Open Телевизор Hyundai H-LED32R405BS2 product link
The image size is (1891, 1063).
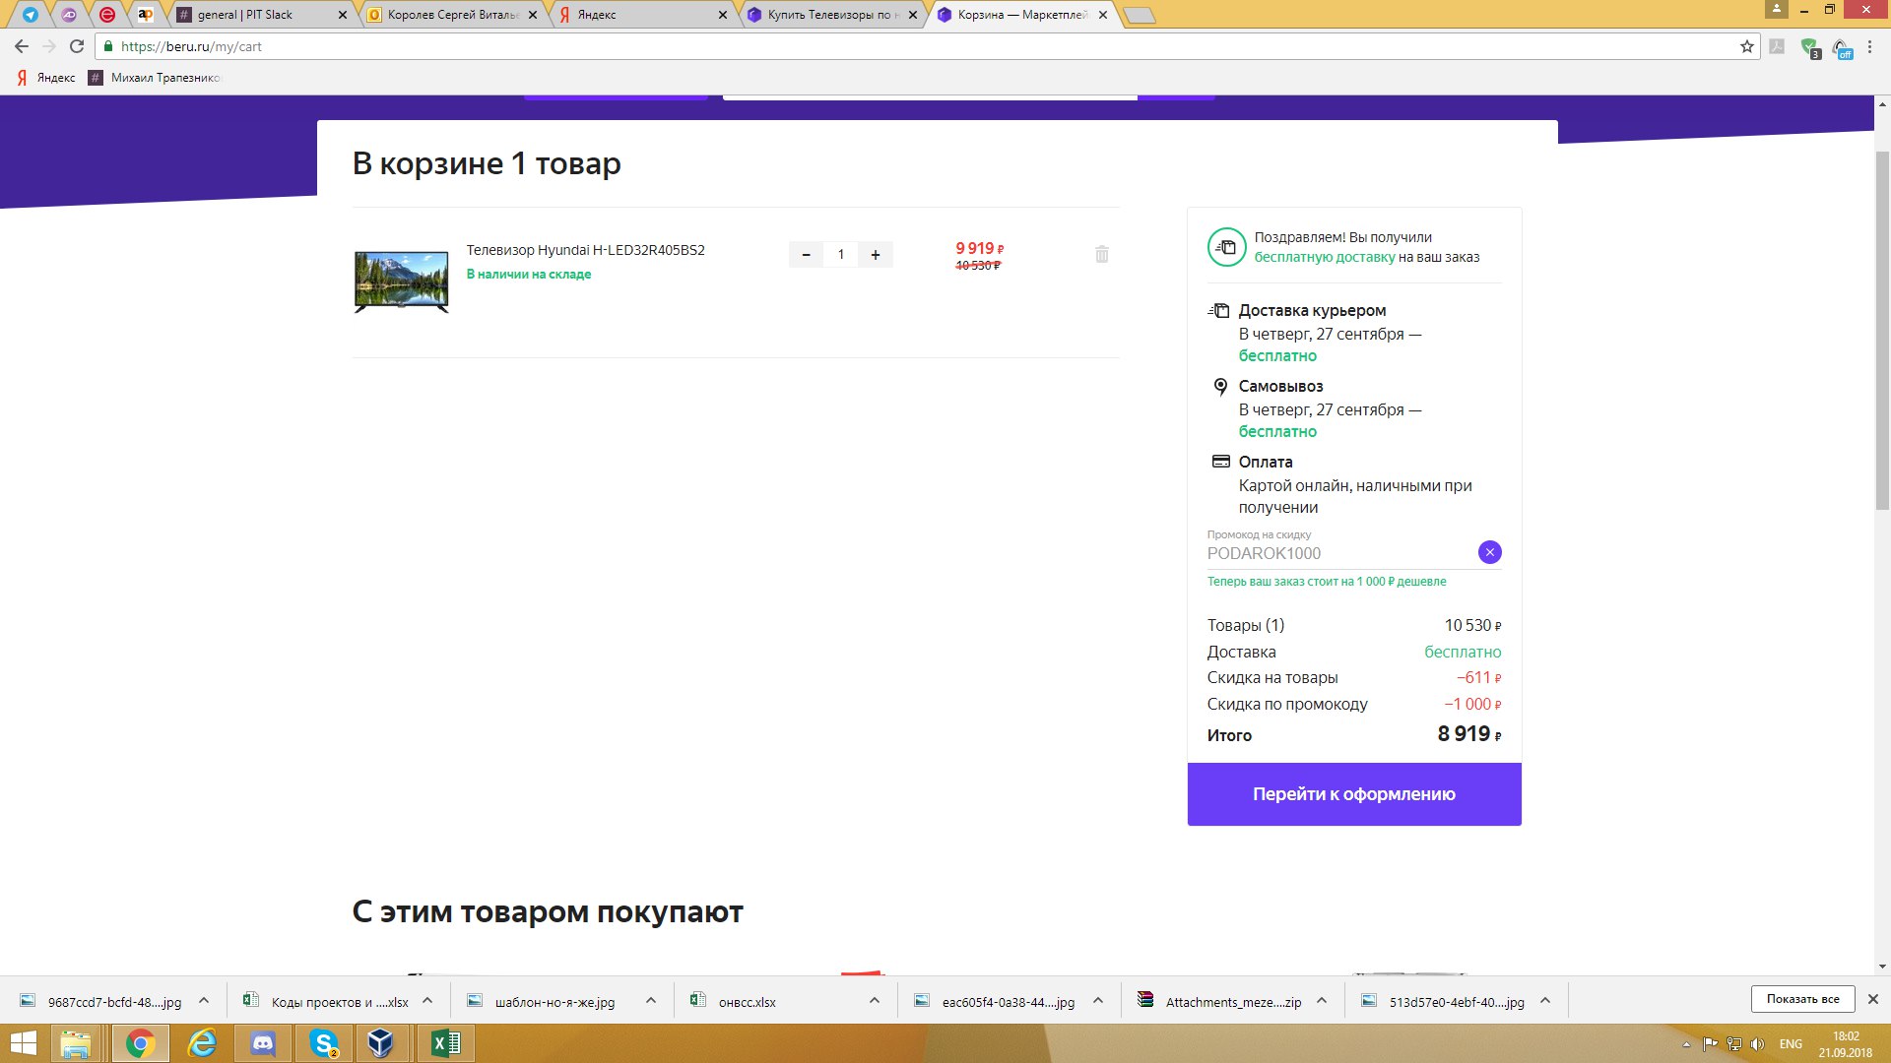[585, 250]
